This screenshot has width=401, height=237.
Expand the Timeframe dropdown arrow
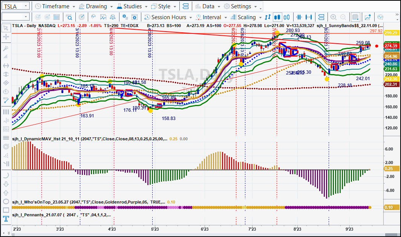tap(73, 7)
